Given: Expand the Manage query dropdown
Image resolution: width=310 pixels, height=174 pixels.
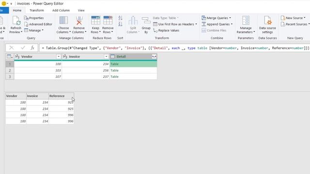Looking at the screenshot, I should pos(34,30).
